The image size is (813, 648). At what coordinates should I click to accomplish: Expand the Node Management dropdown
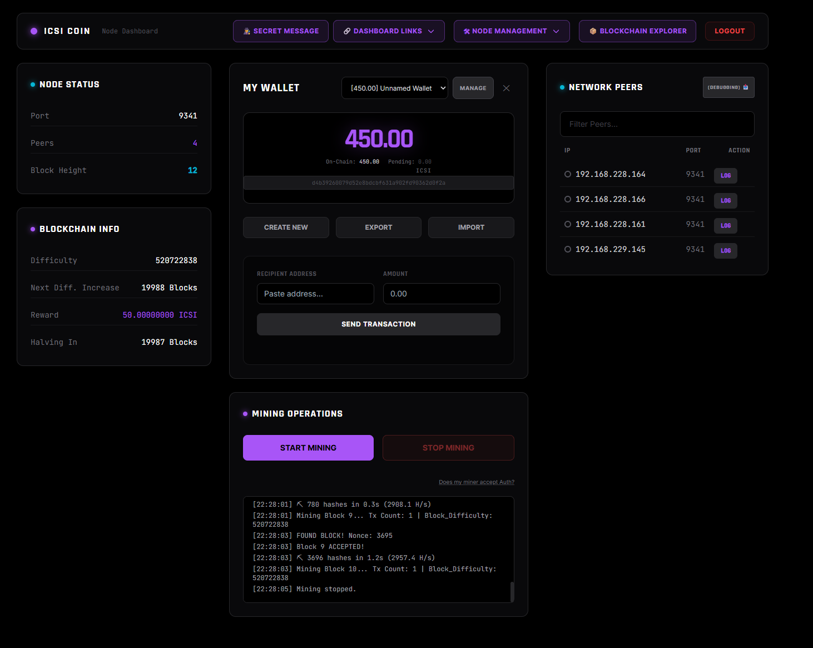click(x=512, y=31)
